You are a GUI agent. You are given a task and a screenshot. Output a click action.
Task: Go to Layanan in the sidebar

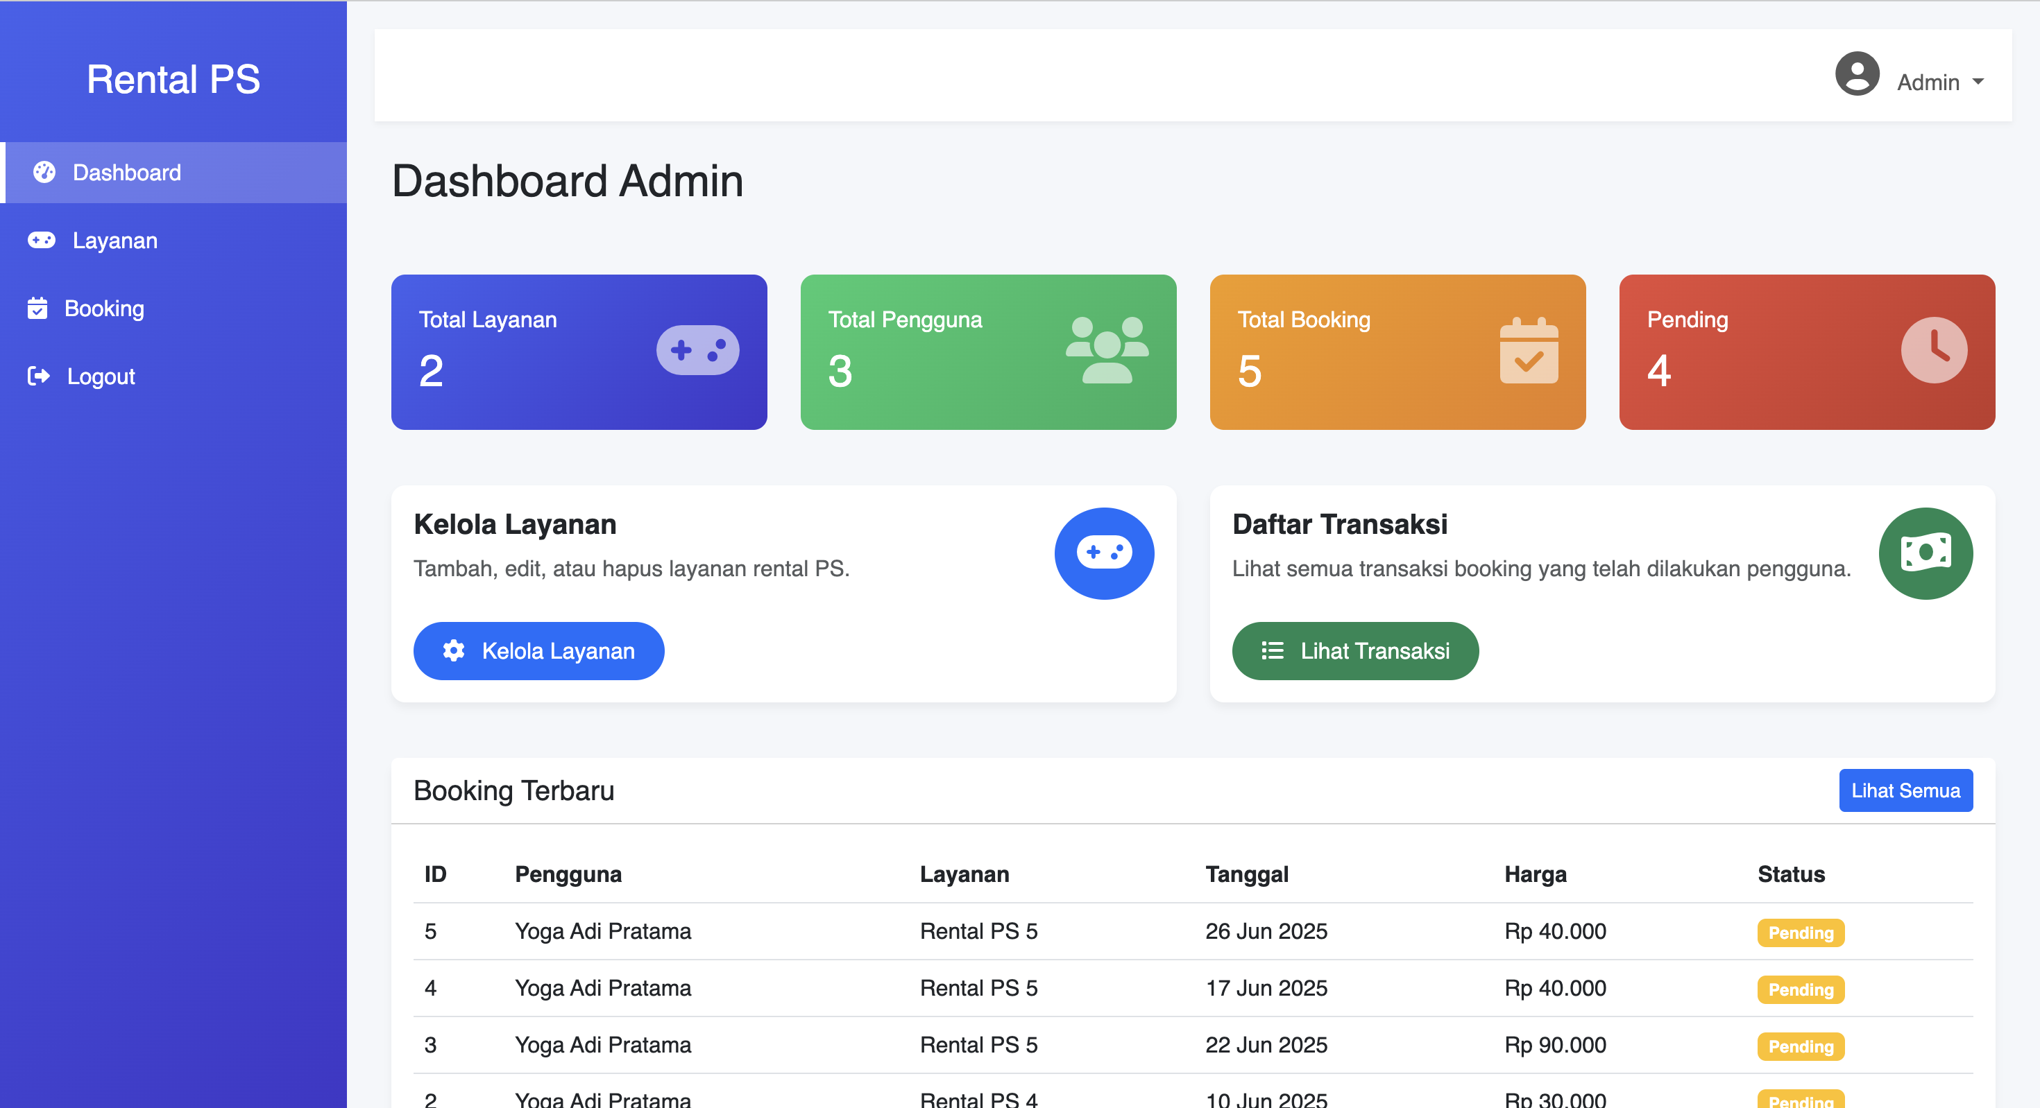pos(114,241)
